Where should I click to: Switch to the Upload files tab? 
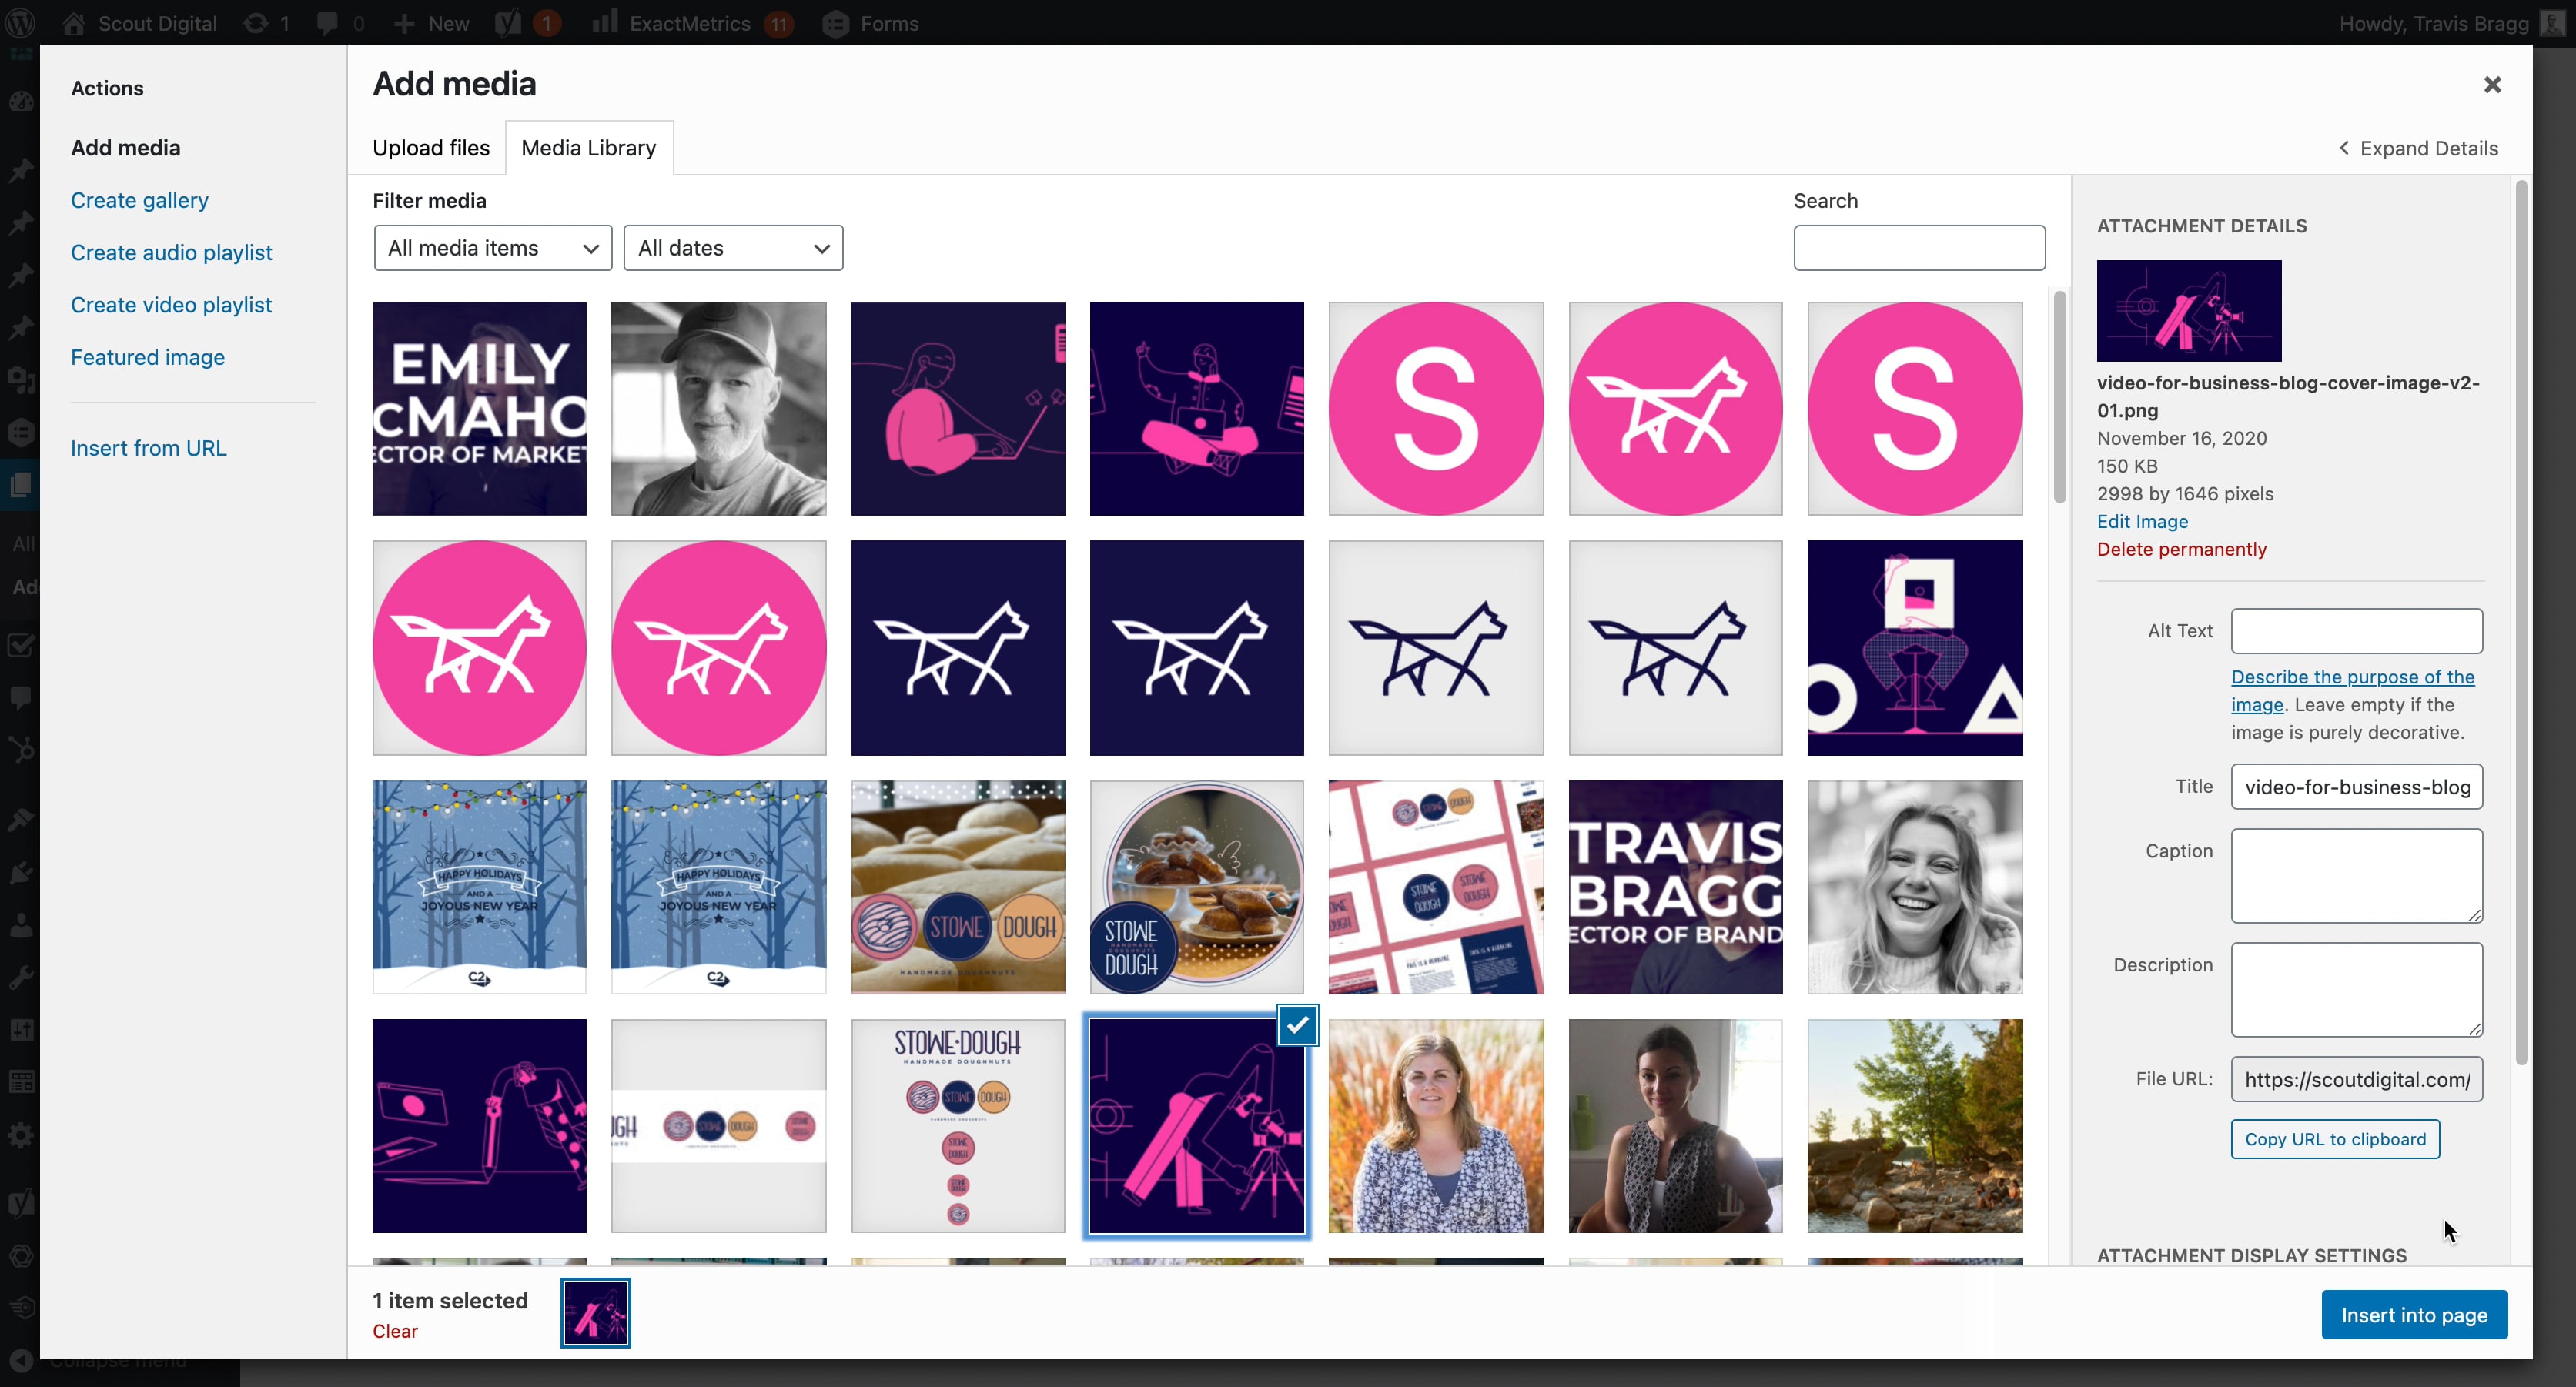431,148
